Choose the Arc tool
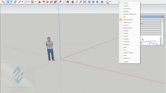 tap(26, 2)
